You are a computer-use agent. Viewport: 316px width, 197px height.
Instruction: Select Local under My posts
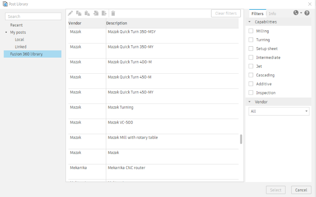pos(19,39)
